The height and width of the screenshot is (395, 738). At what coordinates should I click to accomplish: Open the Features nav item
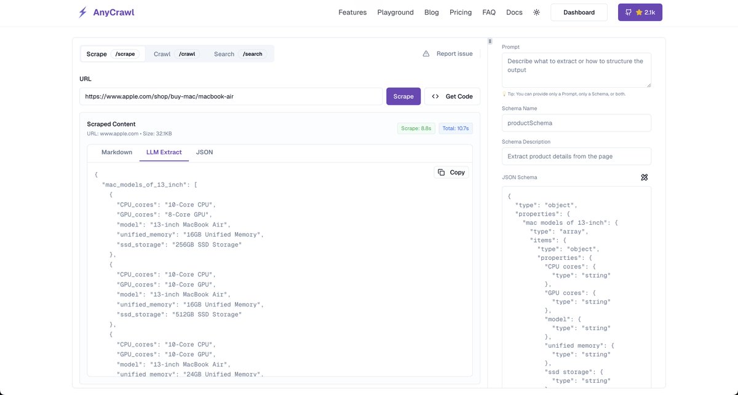click(352, 12)
